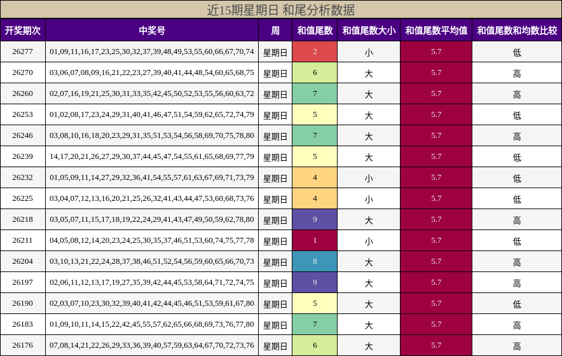The image size is (562, 356).
Task: Click winning numbers of issue 26190
Action: (152, 303)
